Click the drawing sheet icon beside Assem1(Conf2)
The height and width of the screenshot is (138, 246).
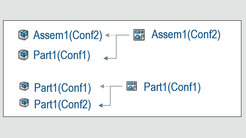[x=139, y=35]
